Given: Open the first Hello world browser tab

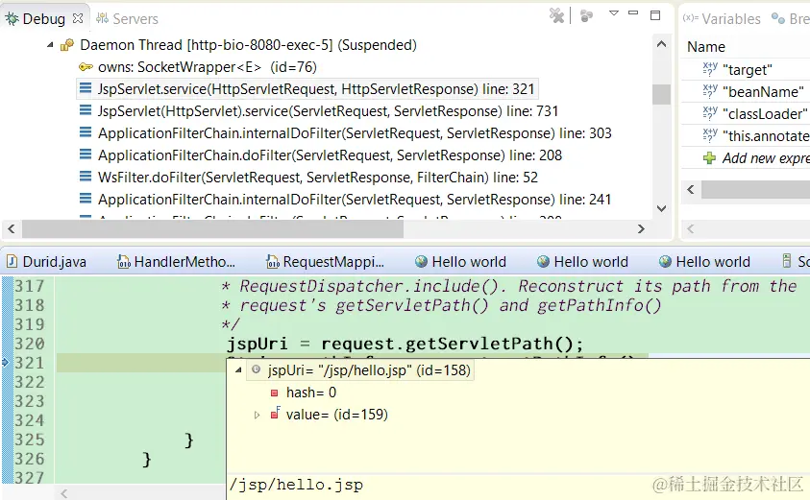Looking at the screenshot, I should (x=461, y=262).
